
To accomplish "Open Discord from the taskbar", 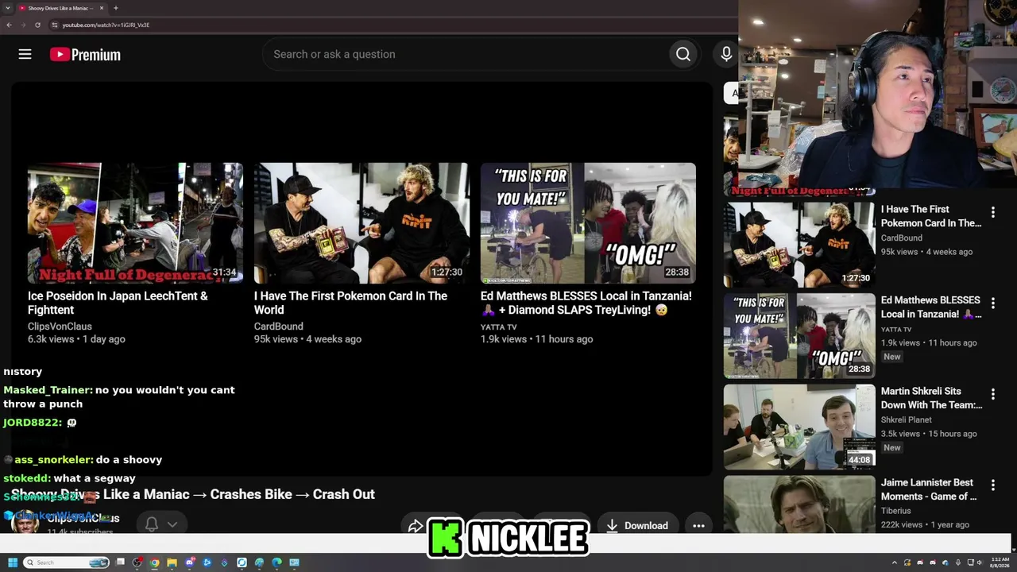I will coord(190,562).
